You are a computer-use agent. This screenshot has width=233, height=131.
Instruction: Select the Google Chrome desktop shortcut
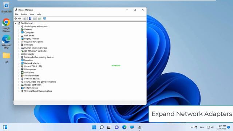point(6,25)
